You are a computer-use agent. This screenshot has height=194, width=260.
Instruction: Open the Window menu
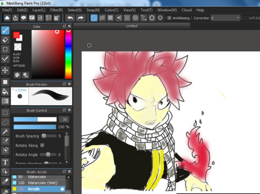(x=167, y=10)
